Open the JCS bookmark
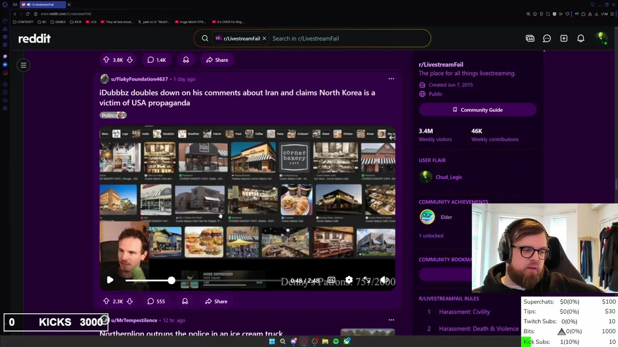Viewport: 618px width, 347px height. coord(91,22)
